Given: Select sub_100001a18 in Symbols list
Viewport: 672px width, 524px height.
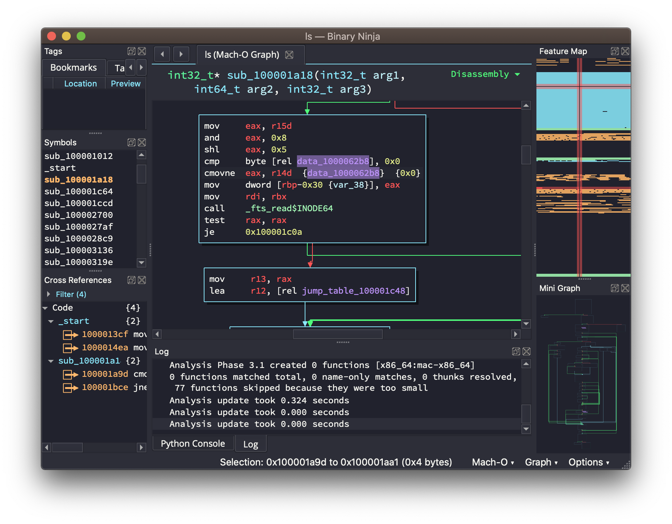Looking at the screenshot, I should tap(78, 180).
